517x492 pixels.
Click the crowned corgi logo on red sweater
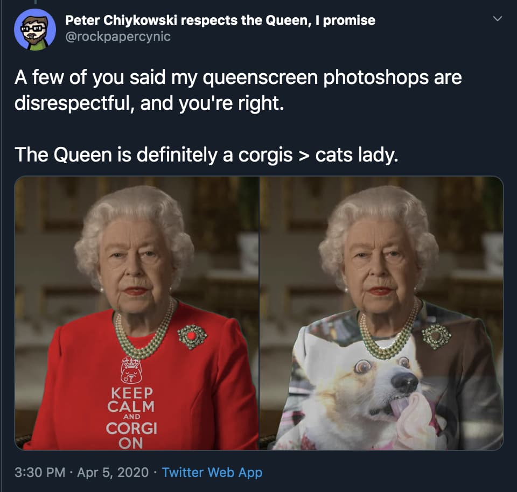(131, 370)
